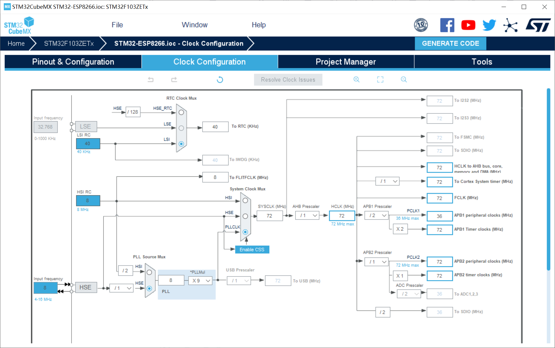Open the AHB Prescaler /1 dropdown
555x348 pixels.
tap(307, 216)
